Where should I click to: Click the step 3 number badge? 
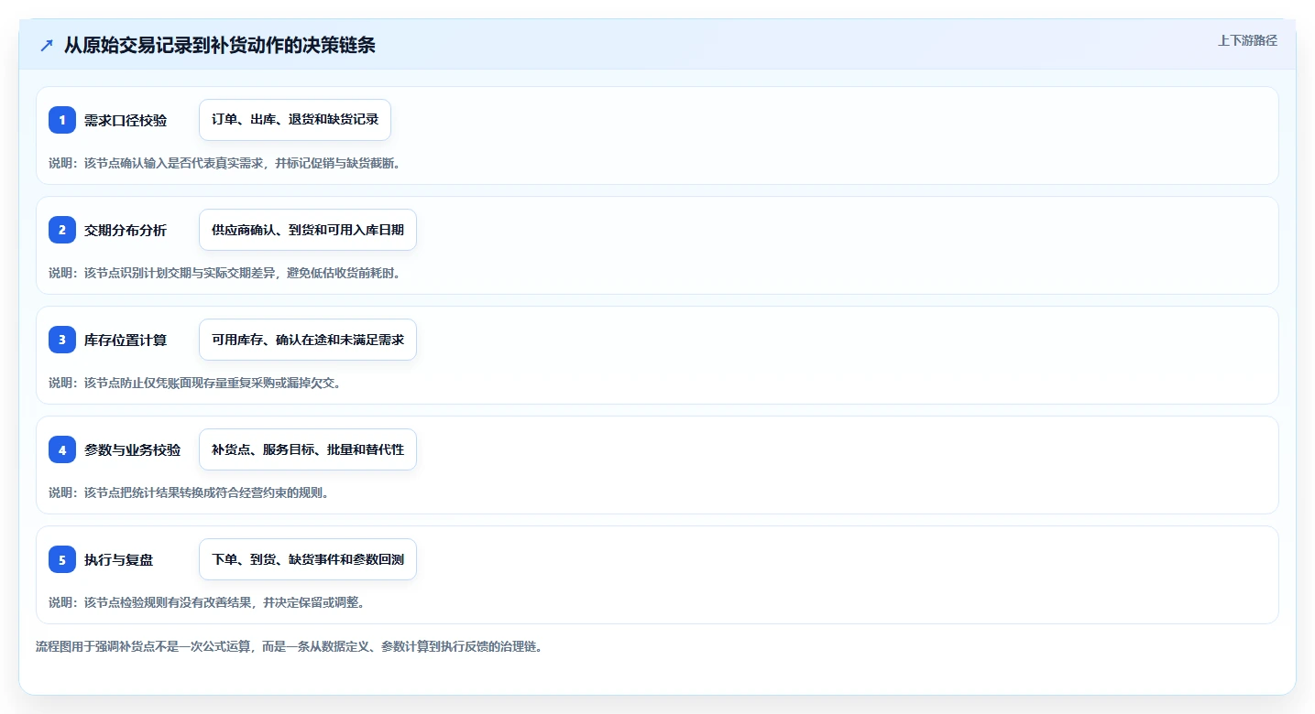click(x=62, y=340)
